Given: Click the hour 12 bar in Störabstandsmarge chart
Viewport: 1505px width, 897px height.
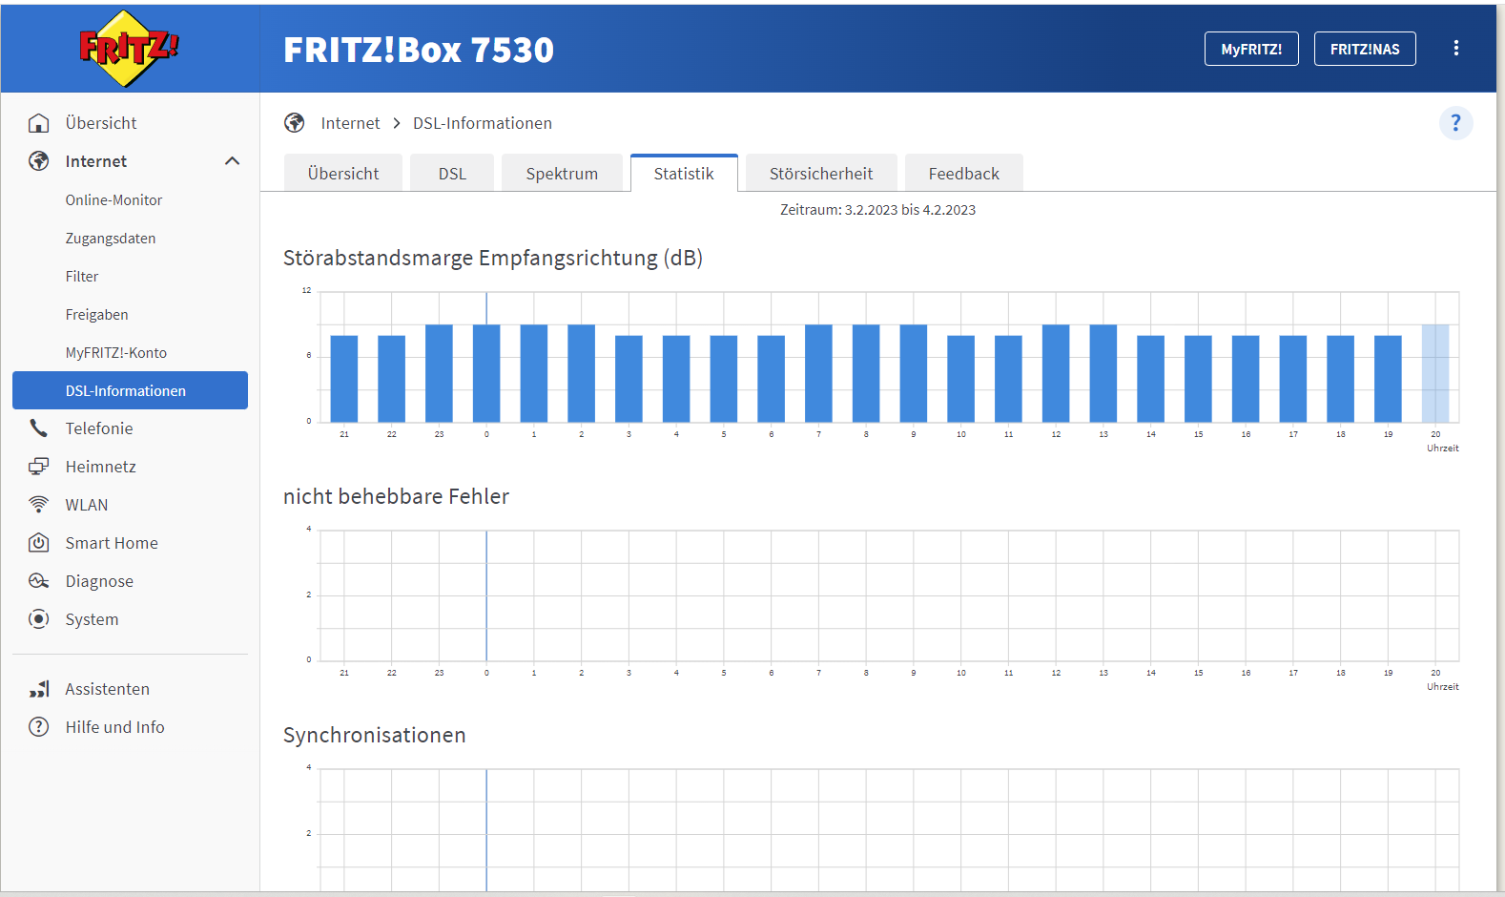Looking at the screenshot, I should 1056,373.
